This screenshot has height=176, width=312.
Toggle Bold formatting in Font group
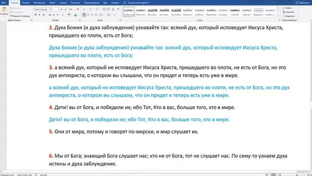point(36,15)
